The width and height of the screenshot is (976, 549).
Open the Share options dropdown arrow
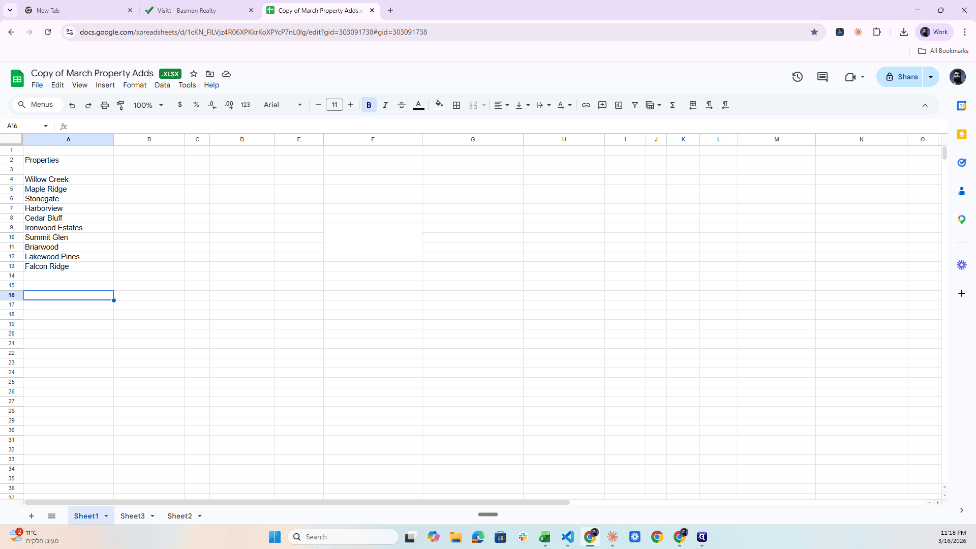pos(931,77)
